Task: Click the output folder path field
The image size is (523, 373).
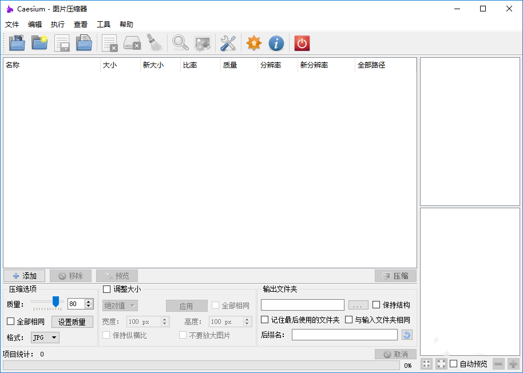Action: pos(303,305)
